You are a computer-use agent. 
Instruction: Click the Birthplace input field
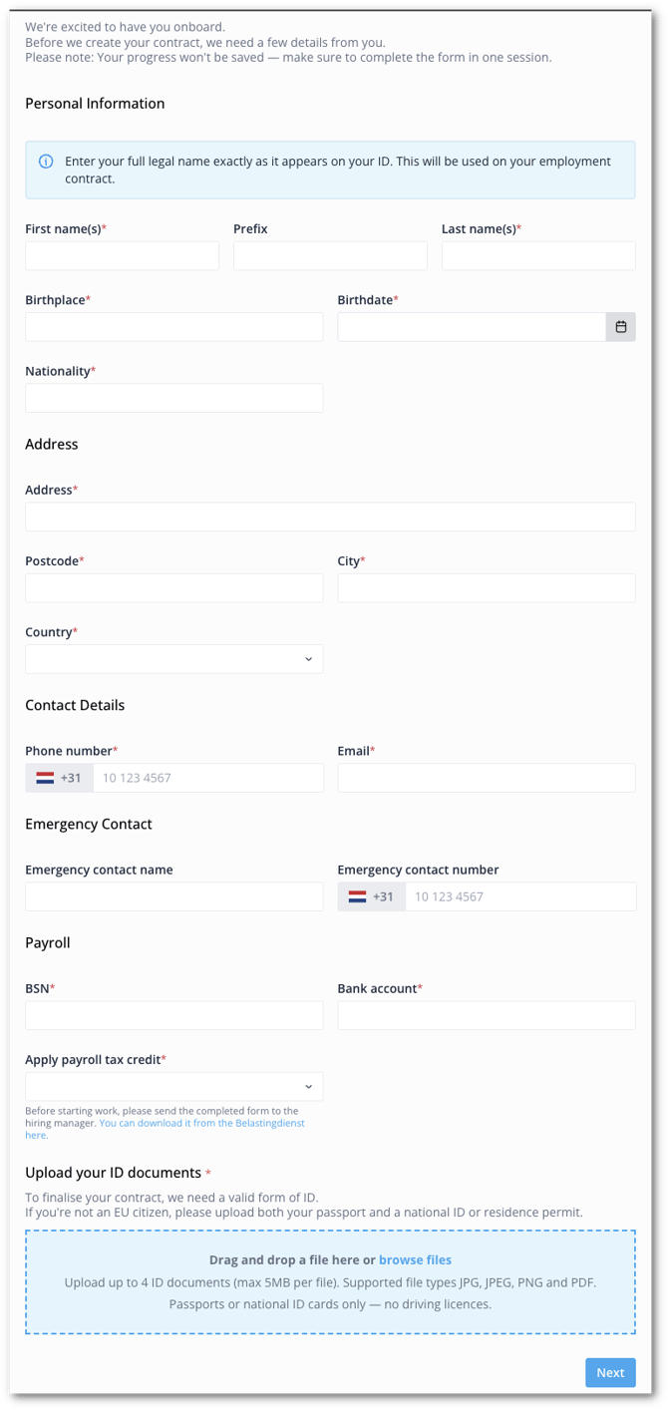coord(173,326)
